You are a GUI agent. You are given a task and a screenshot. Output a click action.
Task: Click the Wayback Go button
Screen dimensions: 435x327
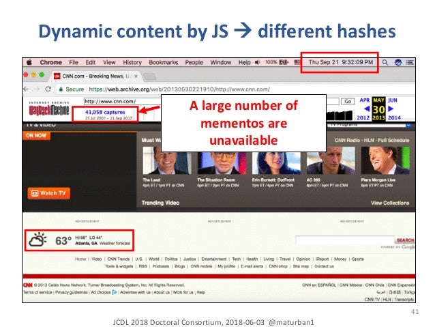348,102
